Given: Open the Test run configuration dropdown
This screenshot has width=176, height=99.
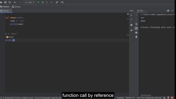Looking at the screenshot, I should point(30,2).
